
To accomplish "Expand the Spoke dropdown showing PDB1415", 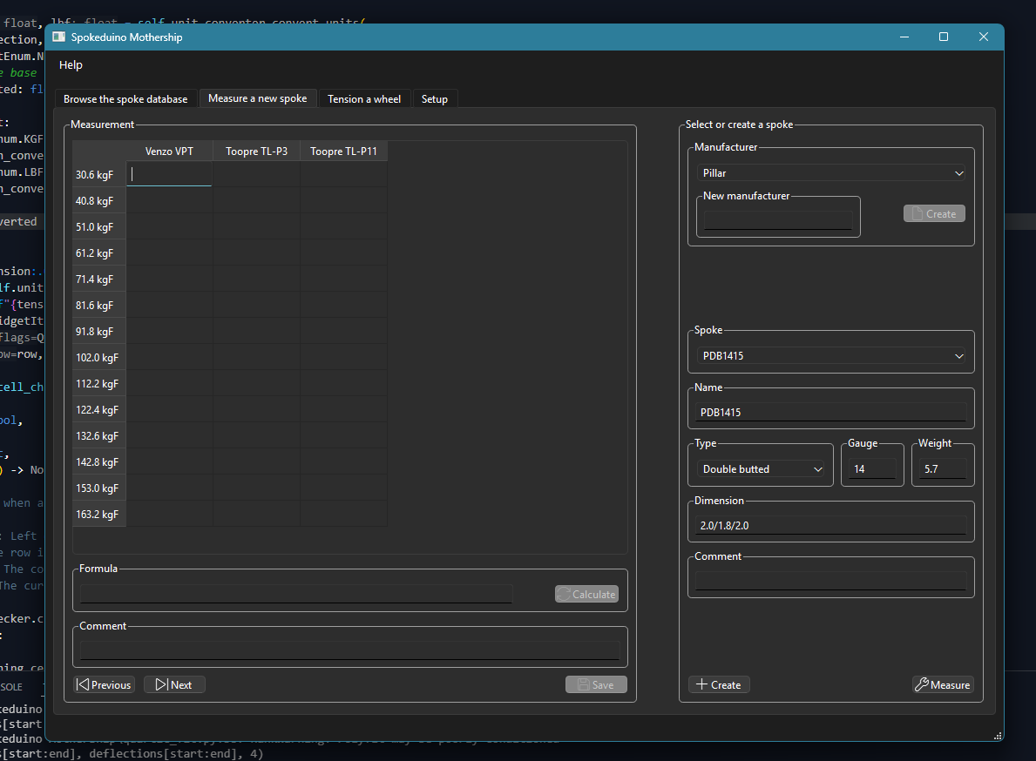I will (x=831, y=356).
